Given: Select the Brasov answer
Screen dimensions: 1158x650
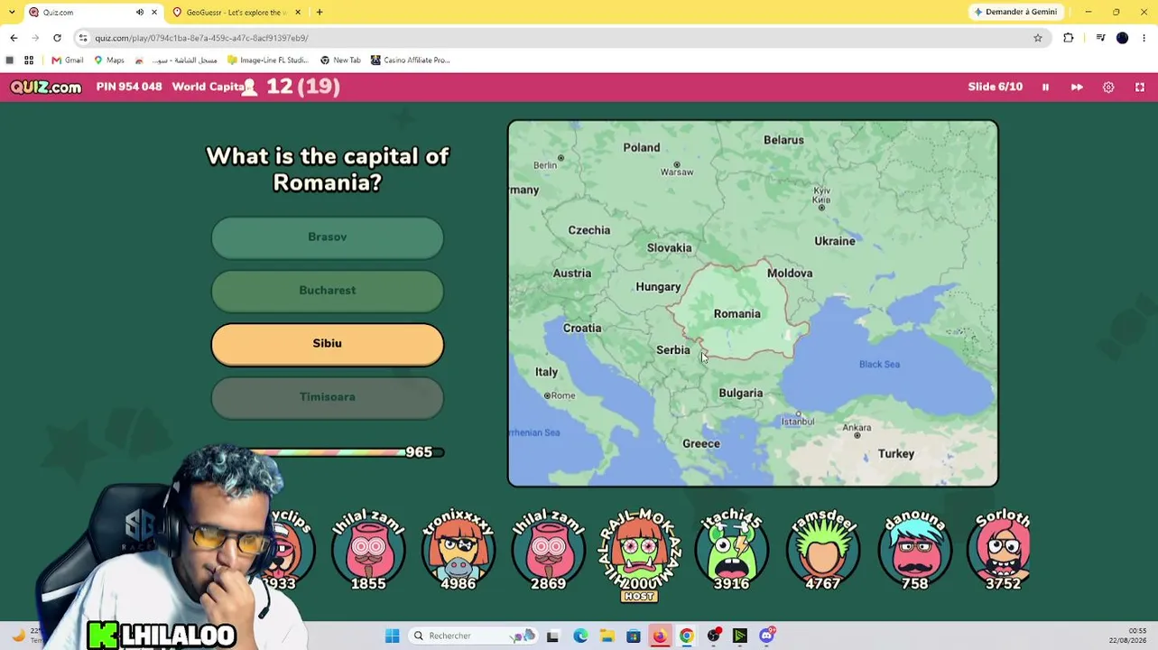Looking at the screenshot, I should click(328, 237).
